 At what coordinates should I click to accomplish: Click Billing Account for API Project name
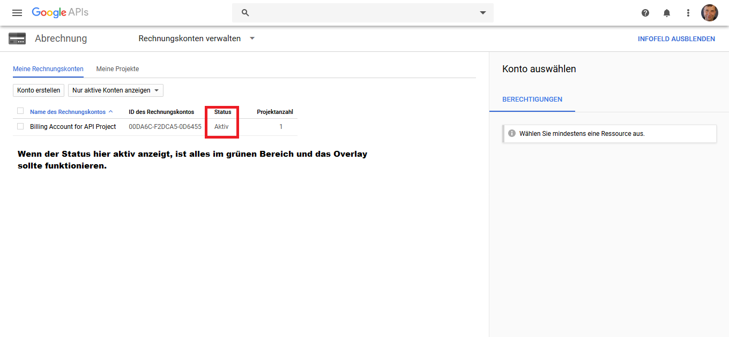73,127
